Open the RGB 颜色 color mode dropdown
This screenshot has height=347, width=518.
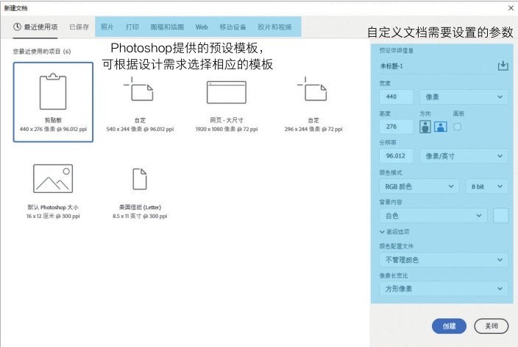pos(419,186)
